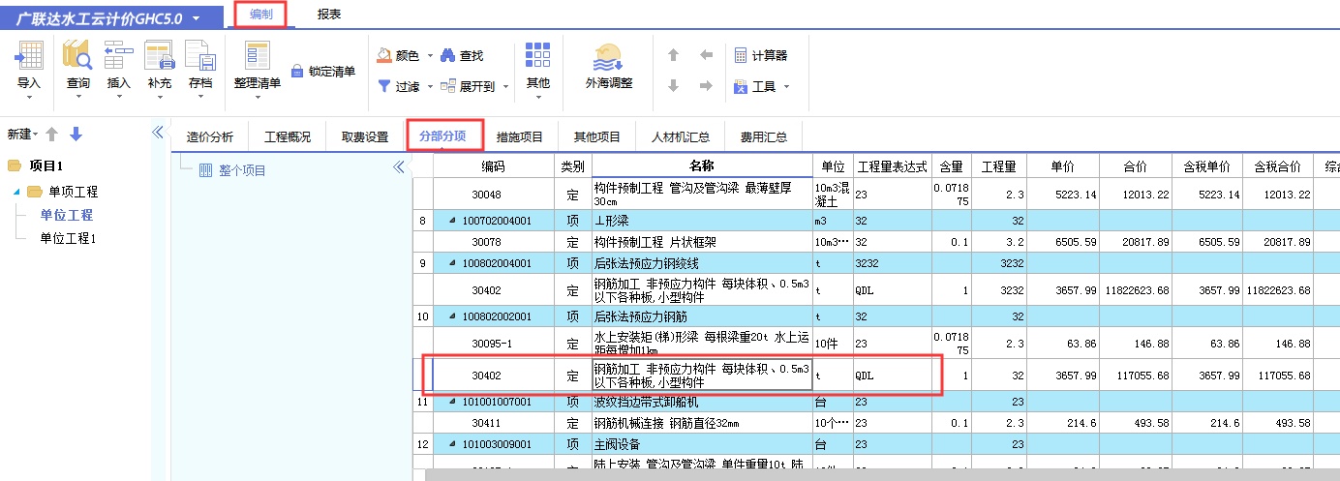Click 锁定清单 lock icon
1340x481 pixels.
coord(298,71)
